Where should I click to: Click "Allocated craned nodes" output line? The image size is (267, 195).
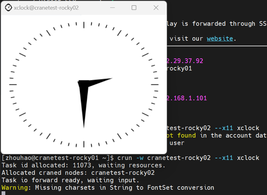tap(44, 173)
